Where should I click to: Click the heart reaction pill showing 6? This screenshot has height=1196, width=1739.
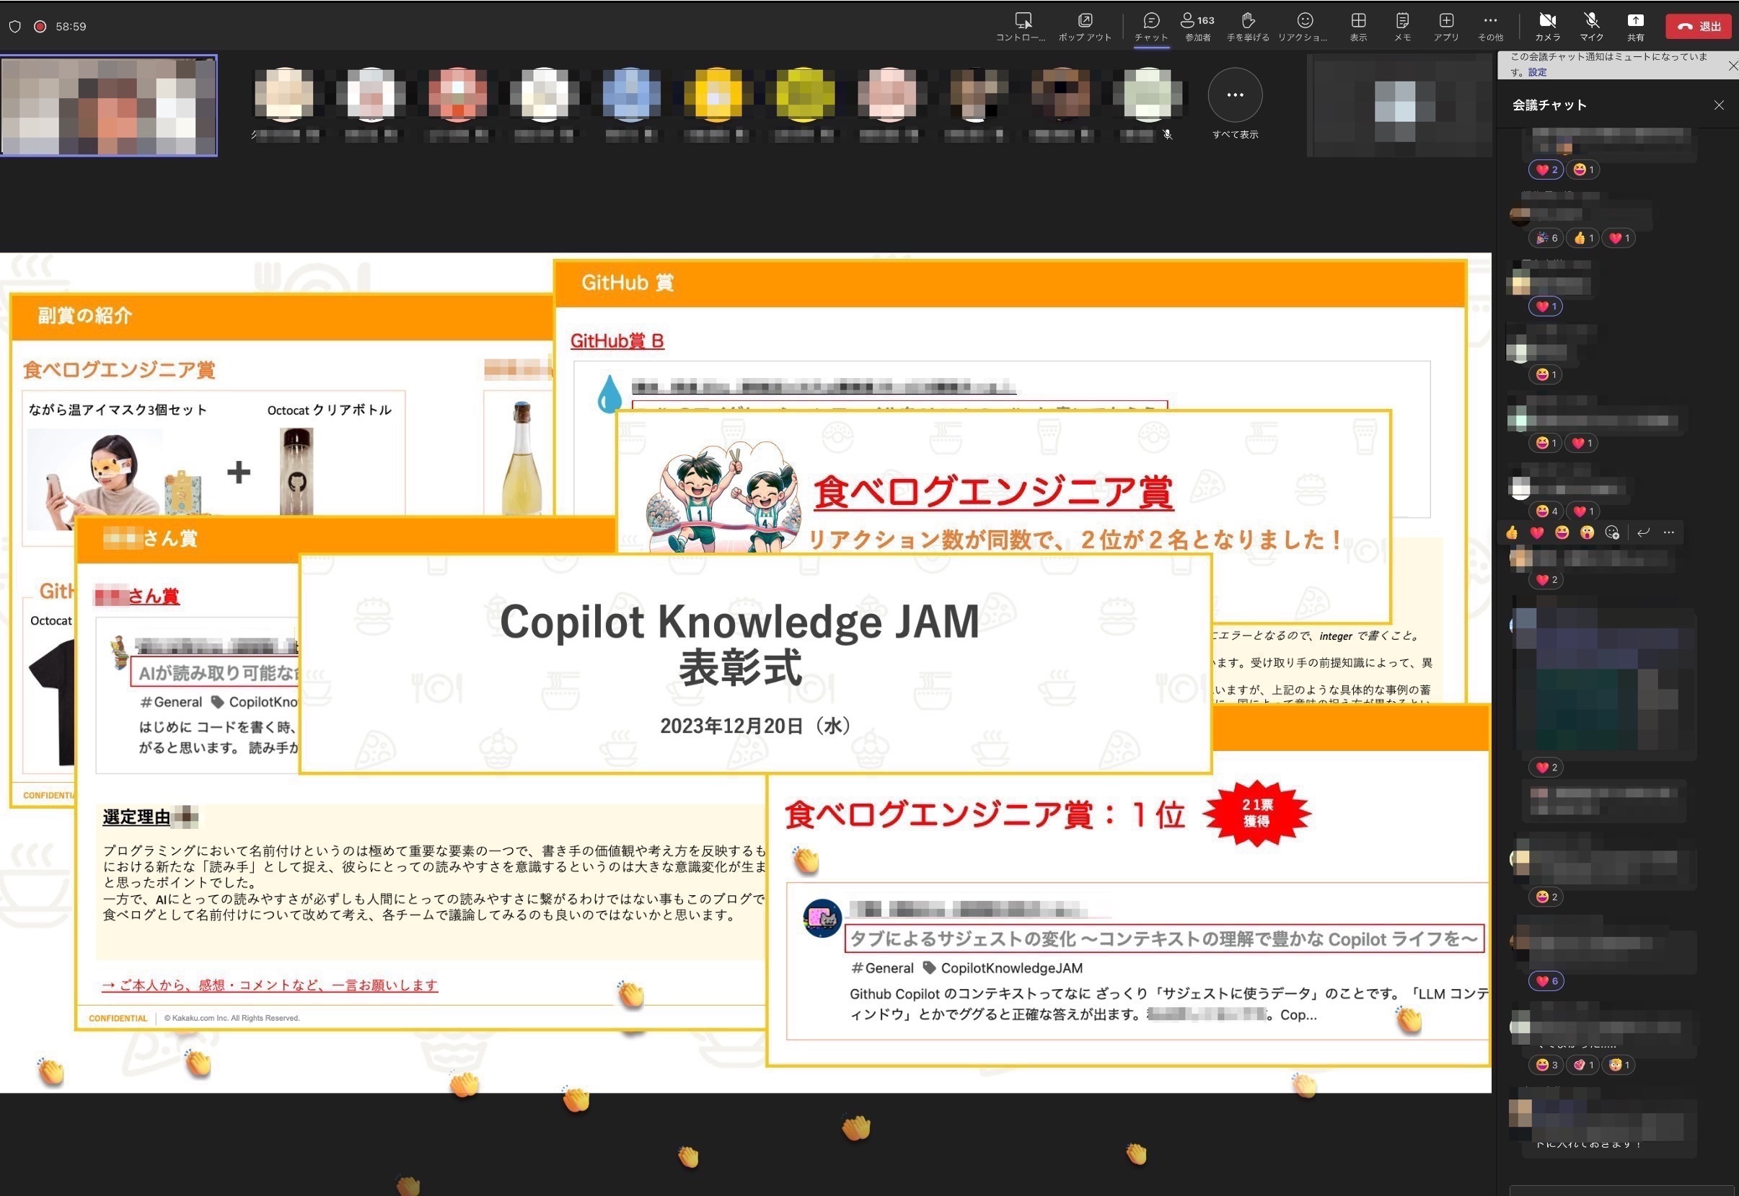coord(1546,981)
